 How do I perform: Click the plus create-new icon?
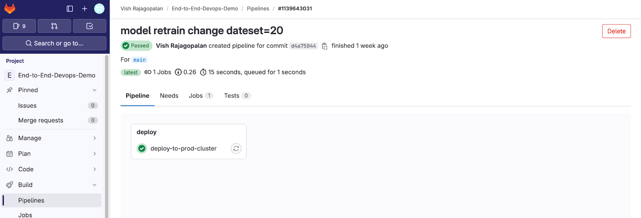click(85, 8)
